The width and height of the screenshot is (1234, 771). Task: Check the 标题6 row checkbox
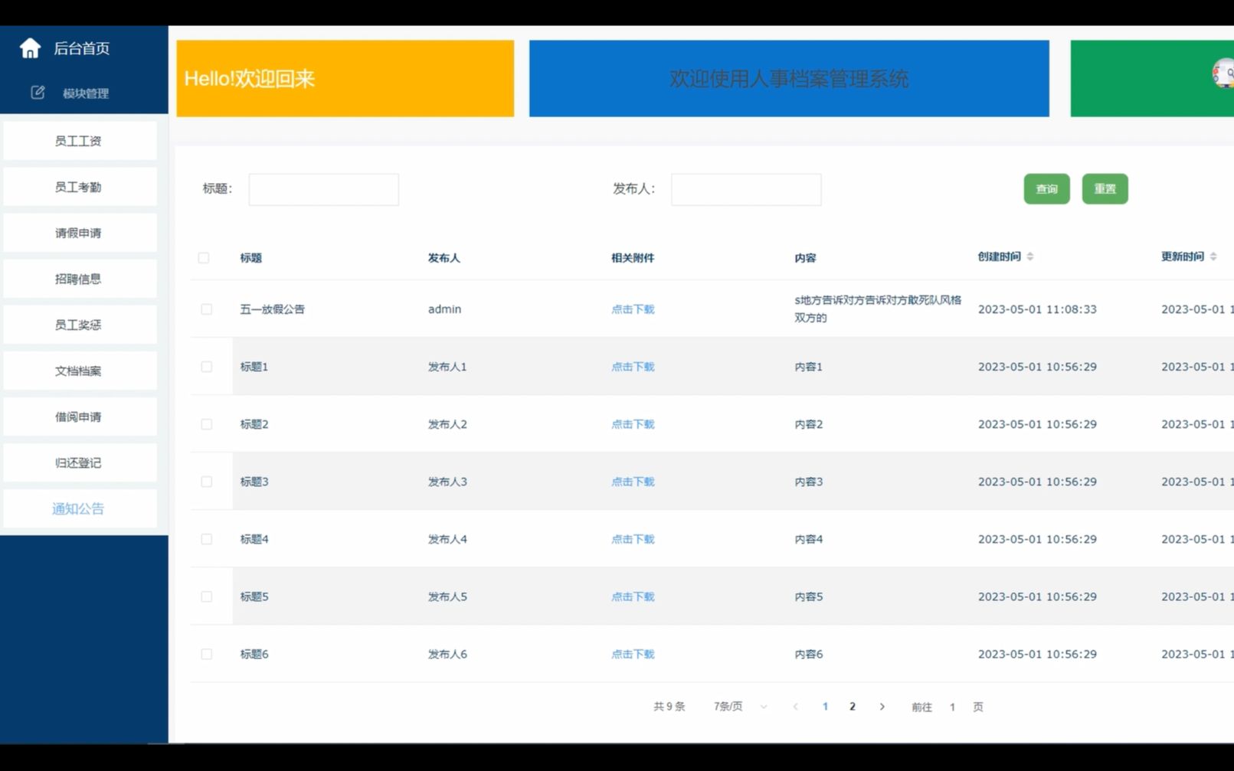point(207,654)
